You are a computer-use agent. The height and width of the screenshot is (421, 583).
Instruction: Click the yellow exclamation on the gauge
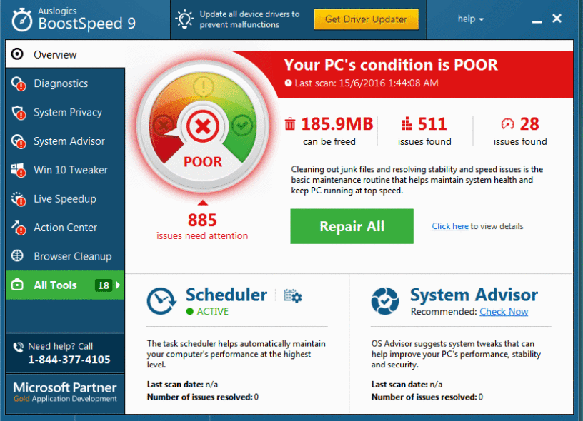203,87
